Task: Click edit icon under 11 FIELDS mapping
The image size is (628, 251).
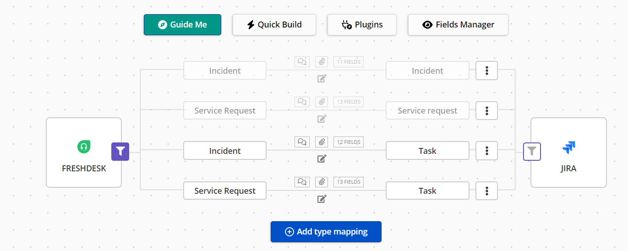Action: tap(322, 78)
